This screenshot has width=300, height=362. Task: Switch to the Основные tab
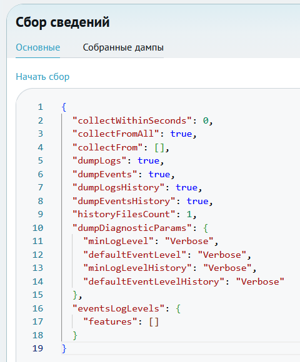tap(38, 47)
